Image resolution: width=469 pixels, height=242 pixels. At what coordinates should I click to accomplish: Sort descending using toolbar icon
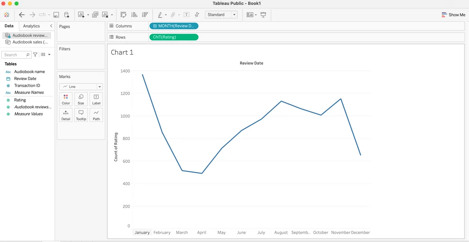[145, 15]
